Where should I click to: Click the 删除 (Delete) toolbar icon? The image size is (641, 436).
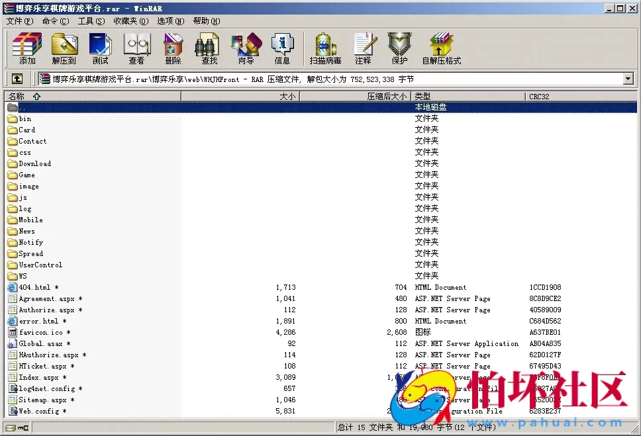point(172,48)
